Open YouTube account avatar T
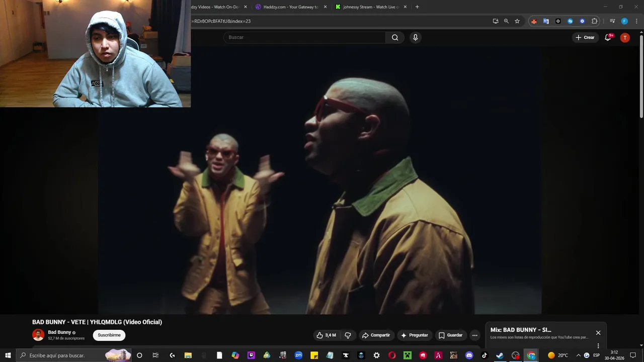Image resolution: width=644 pixels, height=362 pixels. (625, 38)
